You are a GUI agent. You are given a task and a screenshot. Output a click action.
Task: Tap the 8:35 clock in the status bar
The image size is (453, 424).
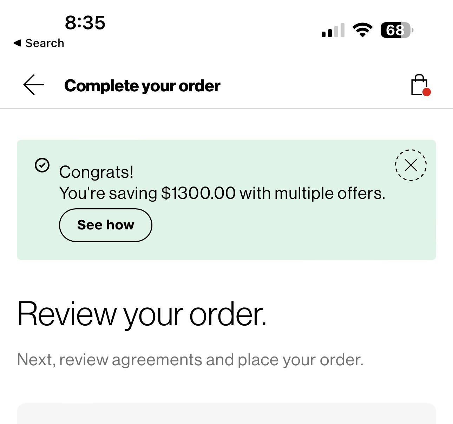85,23
